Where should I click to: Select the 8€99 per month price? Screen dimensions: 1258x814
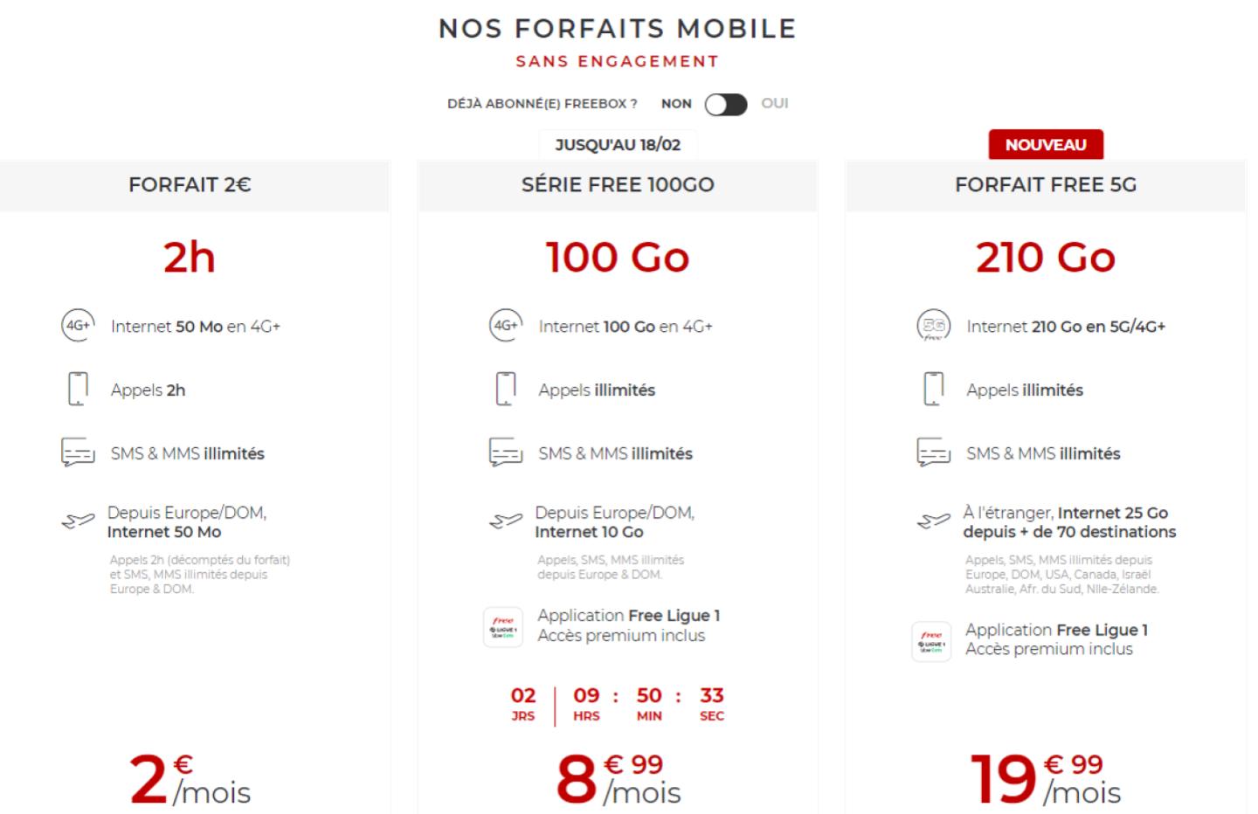[x=619, y=779]
